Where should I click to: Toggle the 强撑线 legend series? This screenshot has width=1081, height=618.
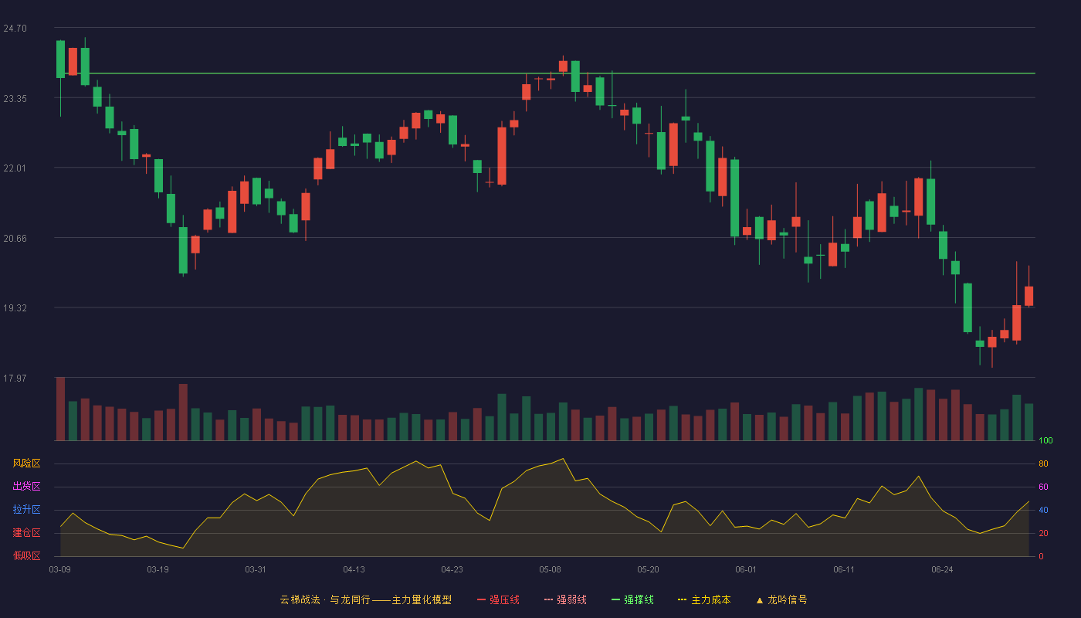click(x=632, y=599)
